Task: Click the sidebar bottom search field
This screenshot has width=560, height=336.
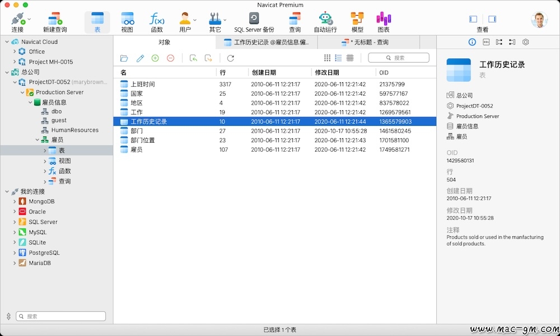Action: point(60,316)
